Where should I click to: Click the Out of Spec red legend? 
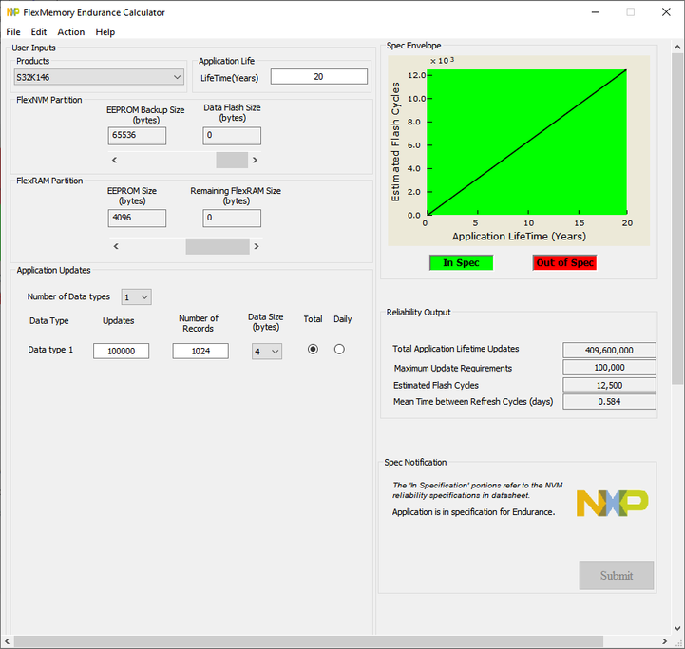[x=565, y=262]
